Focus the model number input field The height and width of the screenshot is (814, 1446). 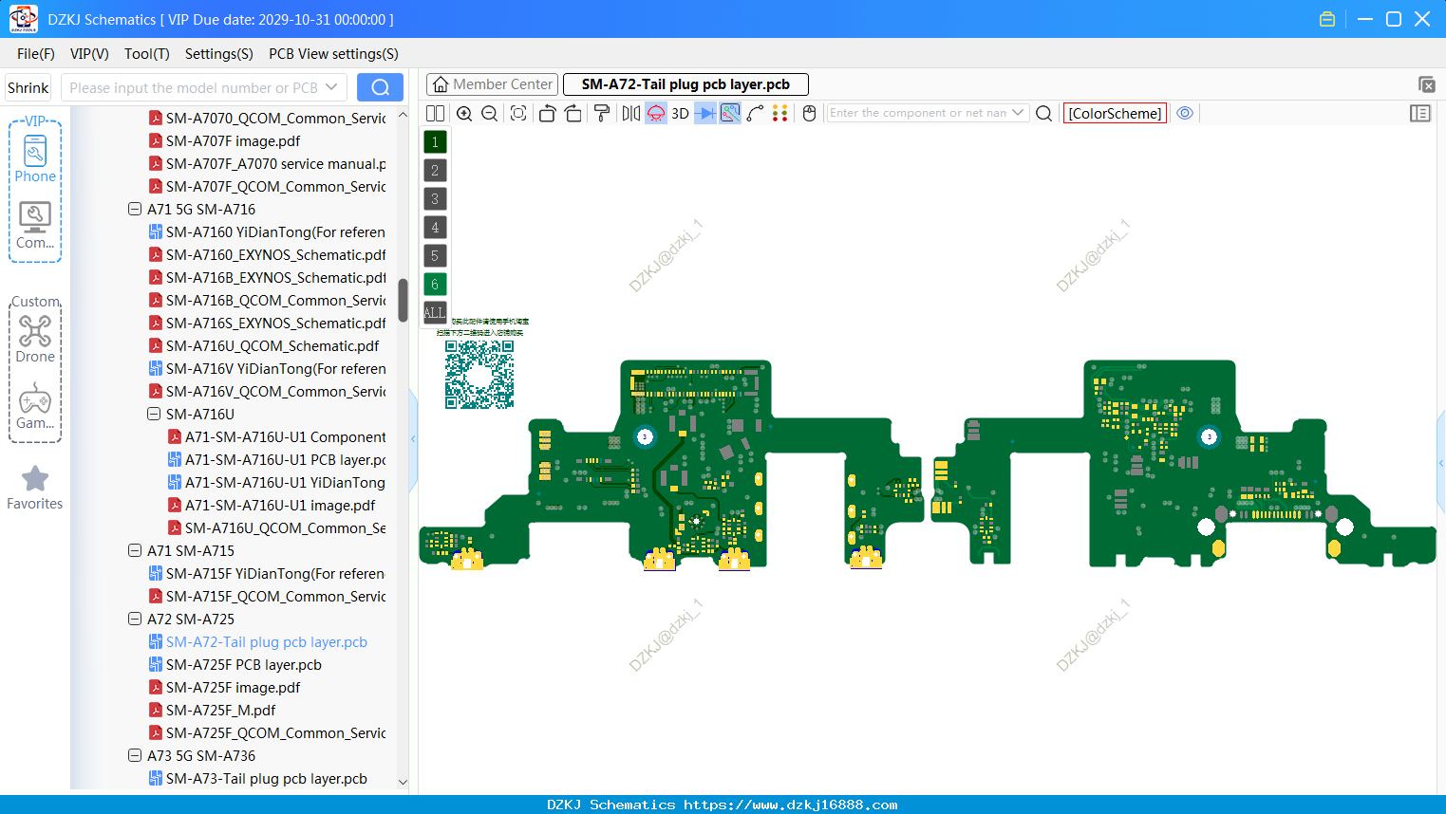click(193, 87)
